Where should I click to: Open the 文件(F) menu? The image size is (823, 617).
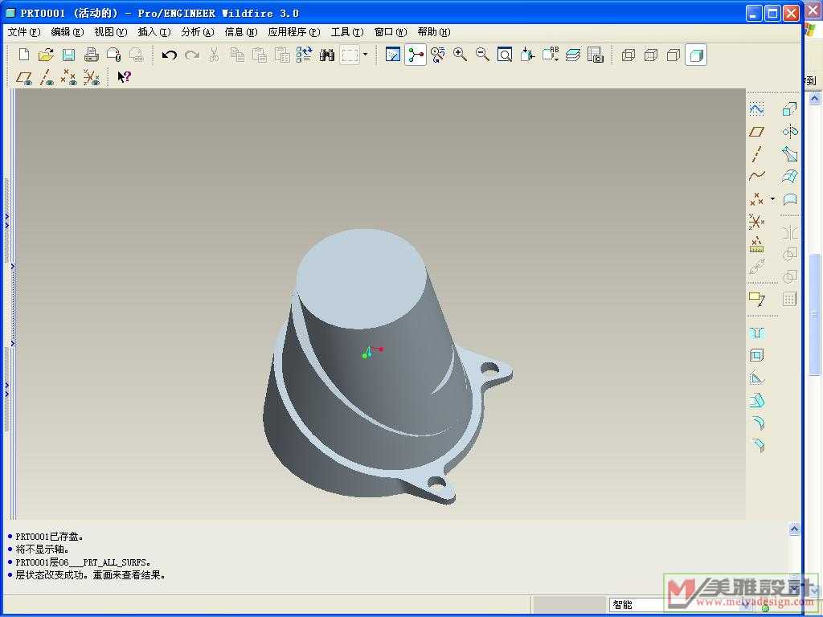[24, 32]
